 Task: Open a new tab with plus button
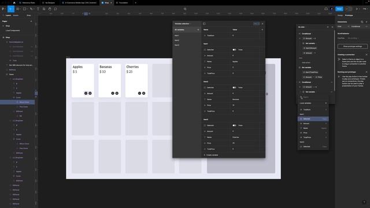coord(135,3)
